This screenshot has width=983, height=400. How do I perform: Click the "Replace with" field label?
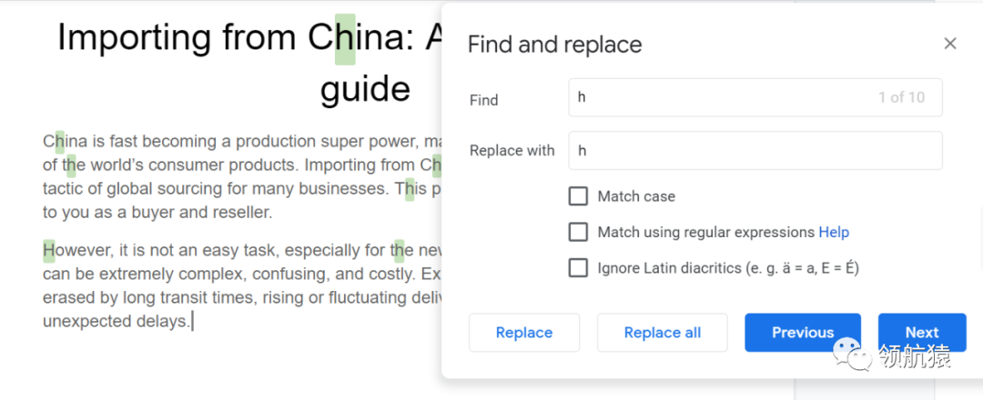click(x=512, y=151)
